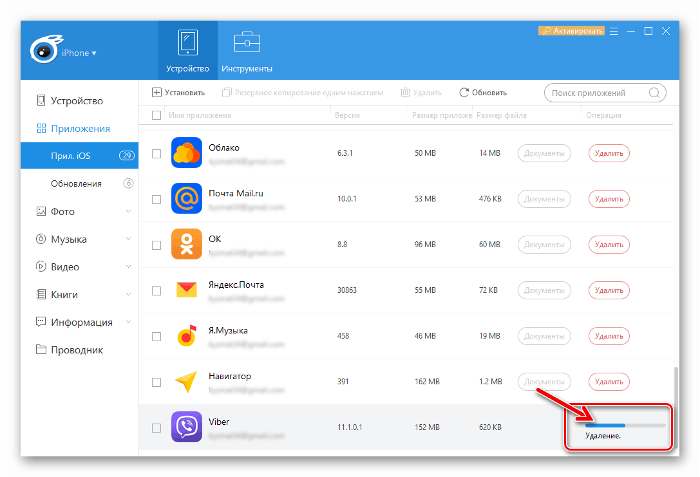This screenshot has width=700, height=477.
Task: Open Документы for Облако
Action: click(544, 153)
